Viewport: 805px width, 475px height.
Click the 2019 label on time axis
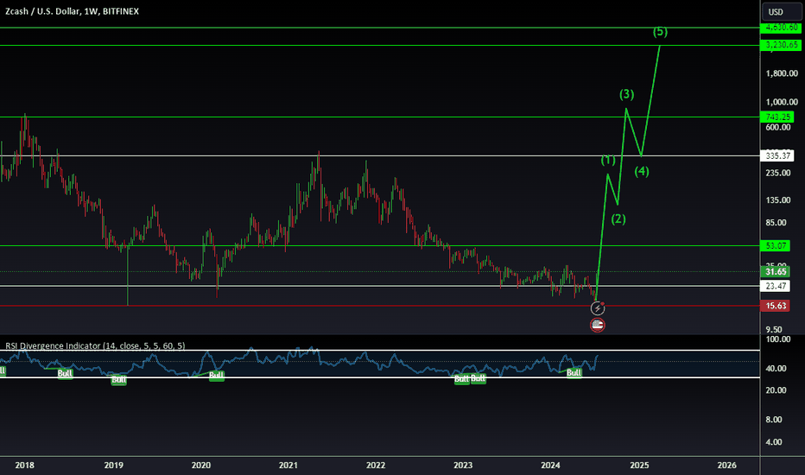(113, 465)
